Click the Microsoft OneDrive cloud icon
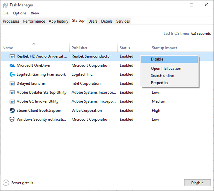This screenshot has width=214, height=191. coord(12,65)
